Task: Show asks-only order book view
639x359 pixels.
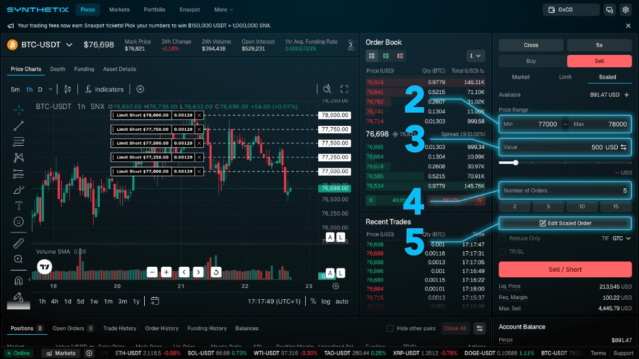Action: [400, 55]
